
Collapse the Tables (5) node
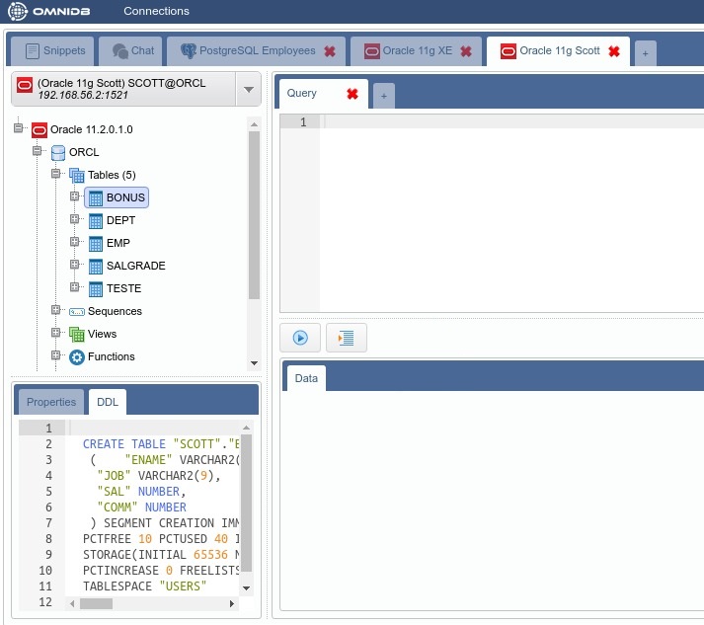[56, 174]
